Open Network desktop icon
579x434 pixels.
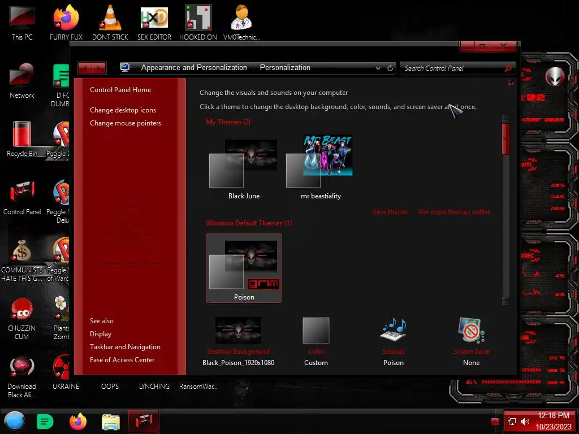pos(22,80)
